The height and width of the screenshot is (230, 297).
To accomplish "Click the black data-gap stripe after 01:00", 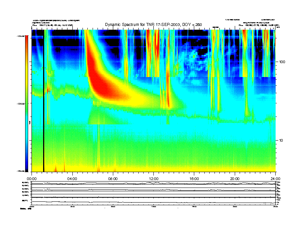I will coord(43,101).
